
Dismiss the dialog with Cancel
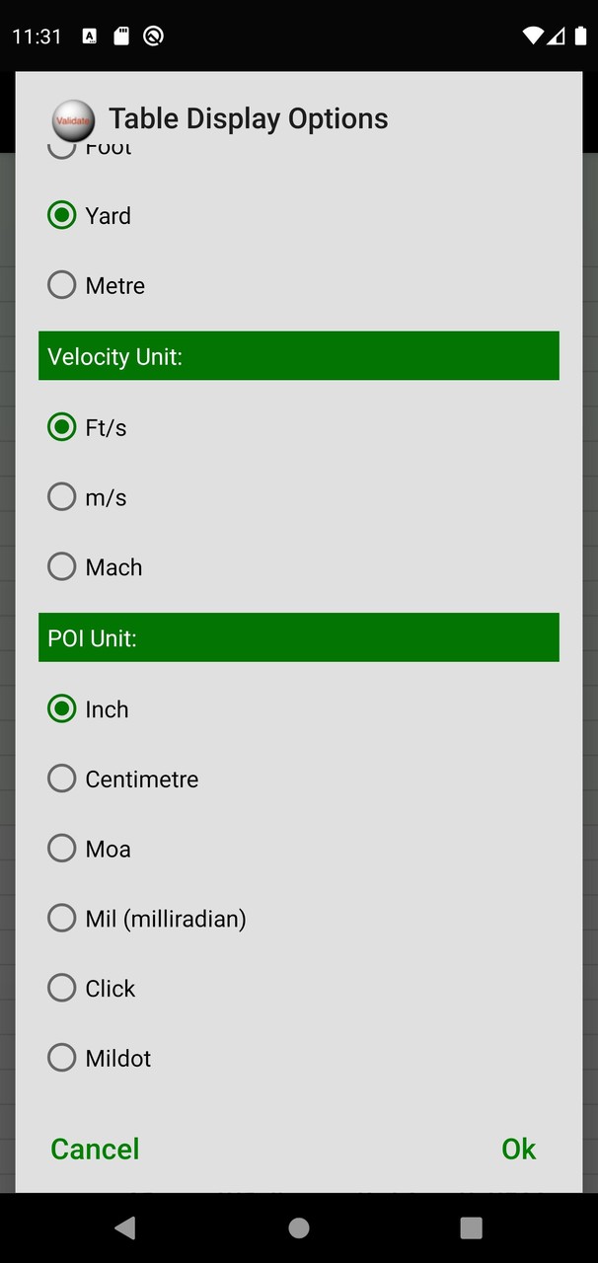click(x=94, y=1149)
